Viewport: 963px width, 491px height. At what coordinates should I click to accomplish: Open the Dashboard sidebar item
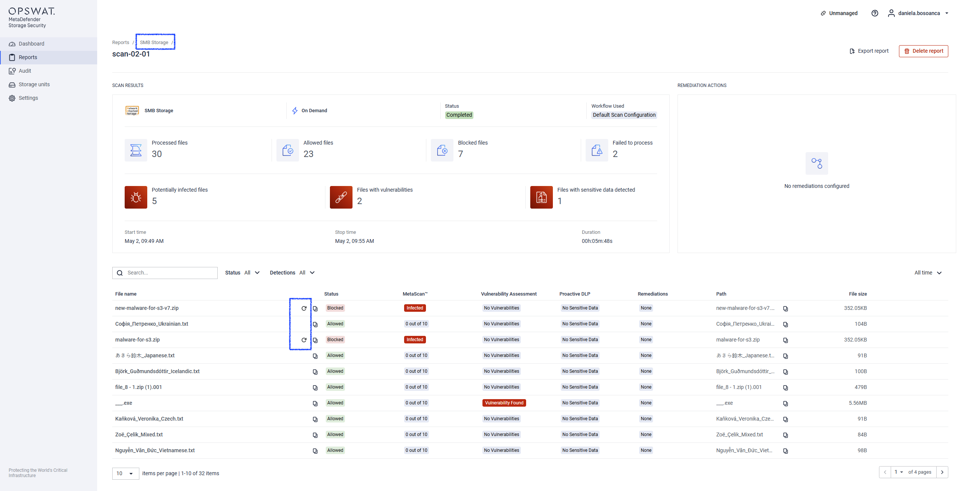click(48, 44)
